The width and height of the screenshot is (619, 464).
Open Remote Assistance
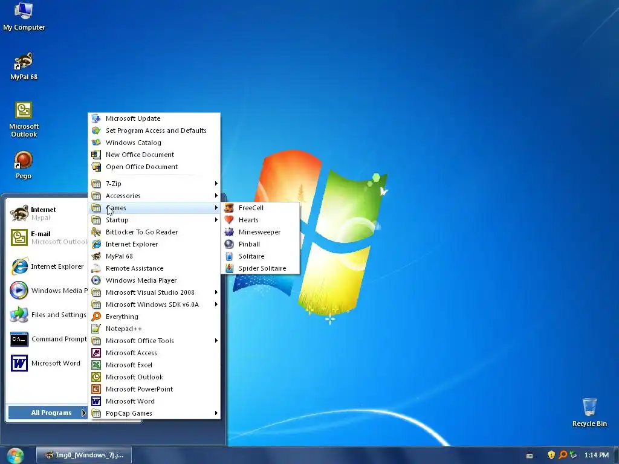[154, 268]
